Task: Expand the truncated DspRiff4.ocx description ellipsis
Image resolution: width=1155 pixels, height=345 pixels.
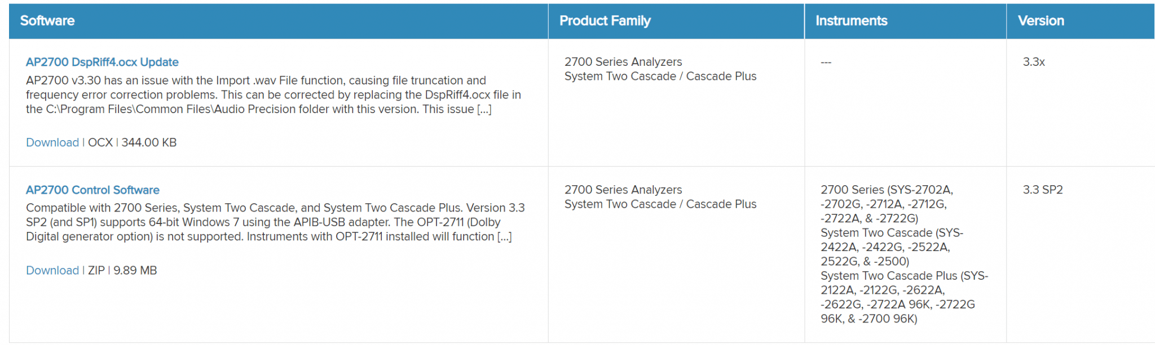Action: point(484,109)
